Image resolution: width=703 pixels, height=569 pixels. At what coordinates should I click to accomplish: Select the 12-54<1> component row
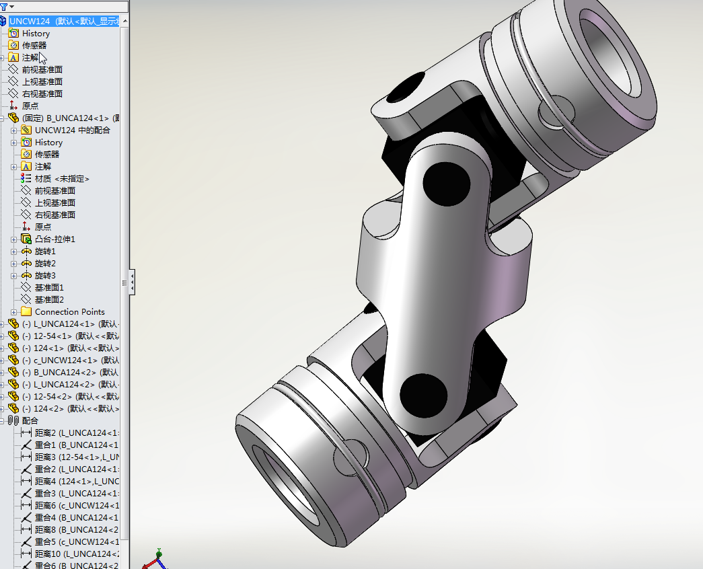coord(64,336)
